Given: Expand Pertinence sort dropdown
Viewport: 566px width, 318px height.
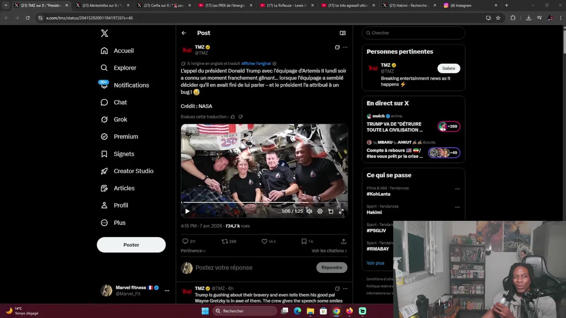Looking at the screenshot, I should pyautogui.click(x=193, y=251).
